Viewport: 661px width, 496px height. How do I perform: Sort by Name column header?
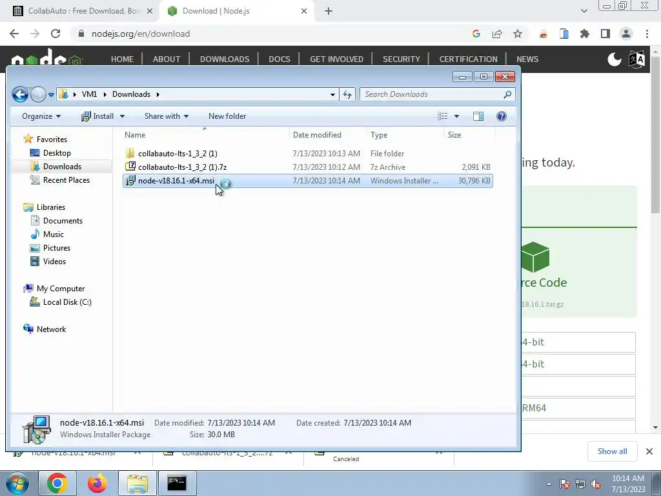[135, 135]
